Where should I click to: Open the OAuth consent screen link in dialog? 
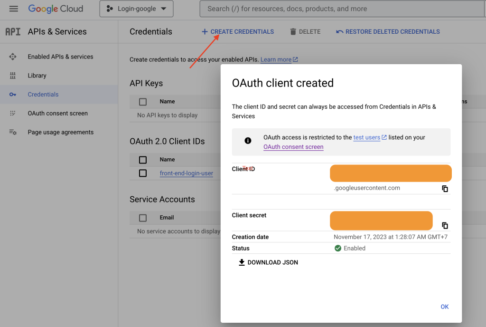[x=293, y=147]
